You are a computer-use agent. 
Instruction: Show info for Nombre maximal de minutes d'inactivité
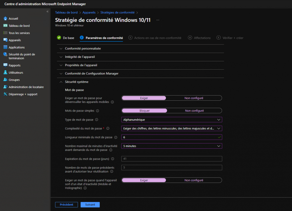[x=111, y=150]
